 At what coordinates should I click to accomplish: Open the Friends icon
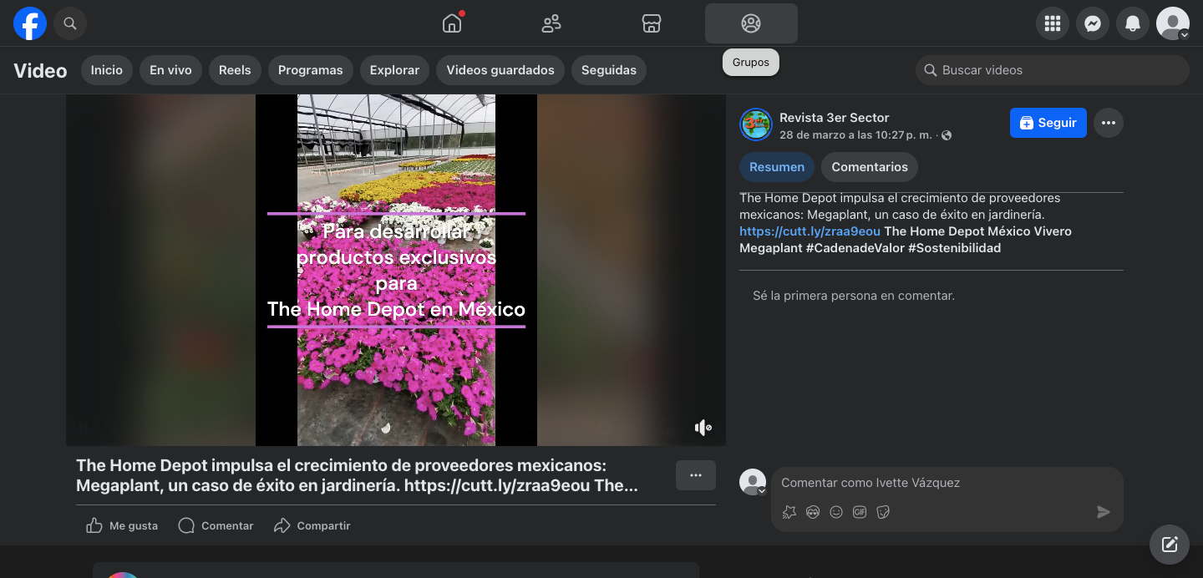pyautogui.click(x=551, y=23)
